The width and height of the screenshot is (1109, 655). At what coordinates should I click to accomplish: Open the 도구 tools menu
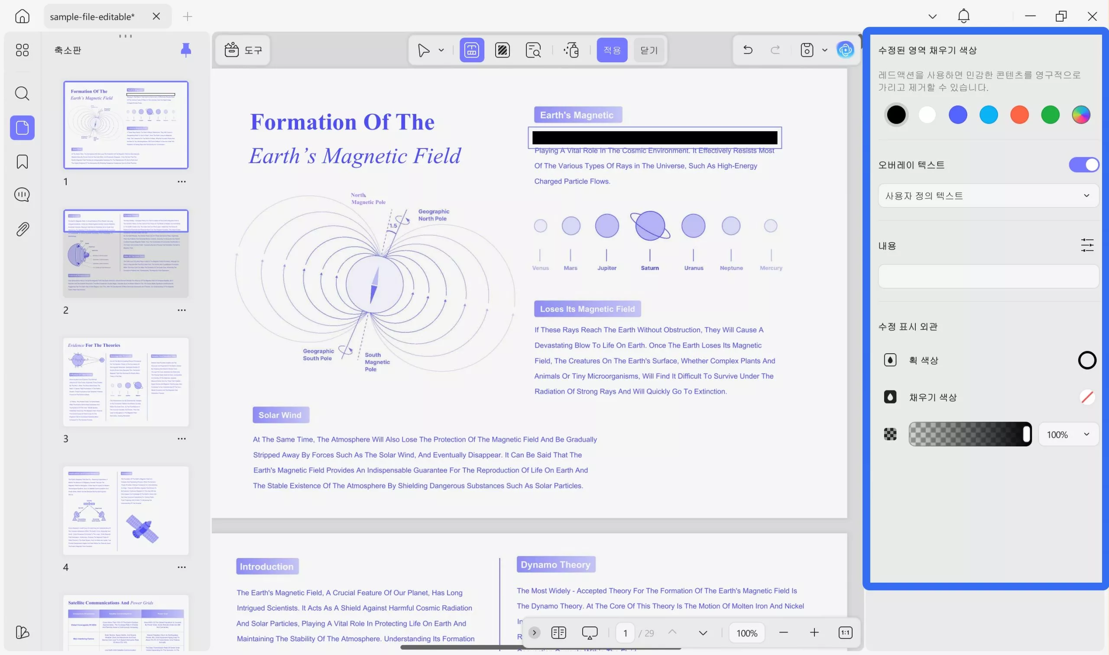click(243, 50)
